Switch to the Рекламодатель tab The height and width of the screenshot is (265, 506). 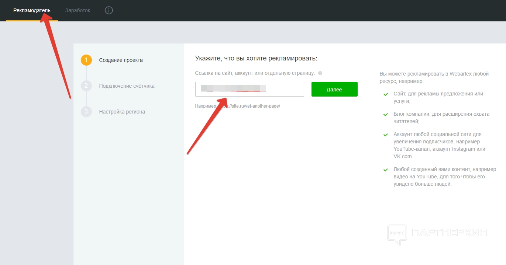32,10
